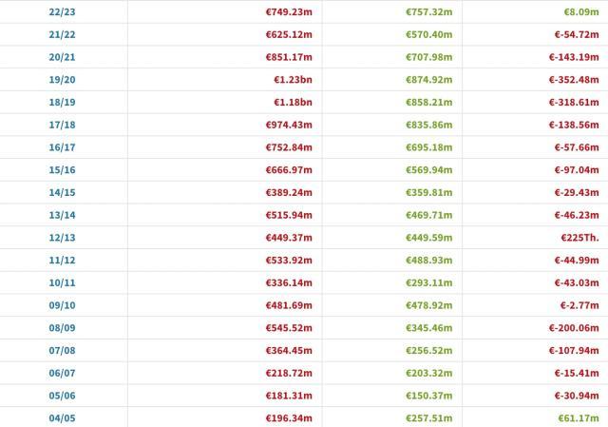
Task: Open the 12/13 season link
Action: (x=62, y=238)
